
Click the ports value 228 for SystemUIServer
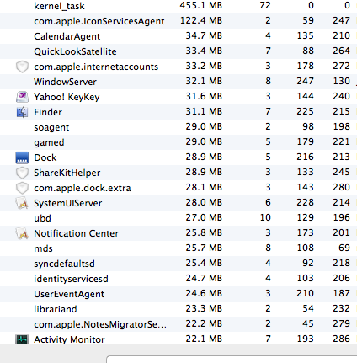(305, 202)
